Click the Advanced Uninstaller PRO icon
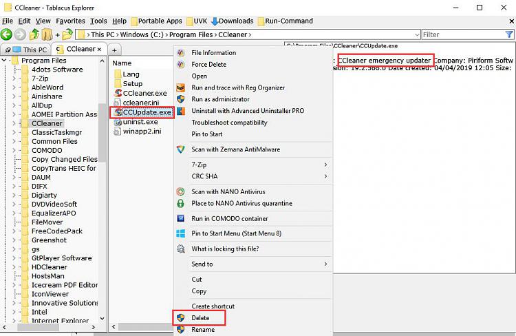This screenshot has height=336, width=516. [x=181, y=111]
